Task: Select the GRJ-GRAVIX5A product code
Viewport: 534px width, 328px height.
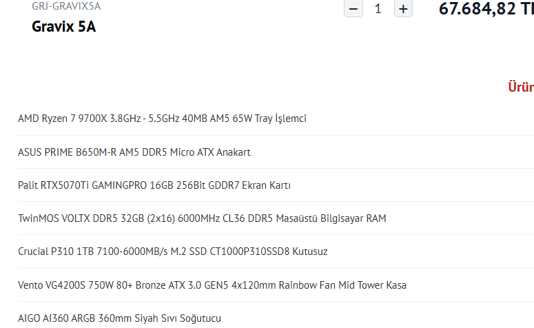Action: coord(66,6)
